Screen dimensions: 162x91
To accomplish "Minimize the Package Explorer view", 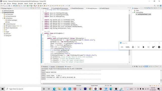I will coord(37,8).
